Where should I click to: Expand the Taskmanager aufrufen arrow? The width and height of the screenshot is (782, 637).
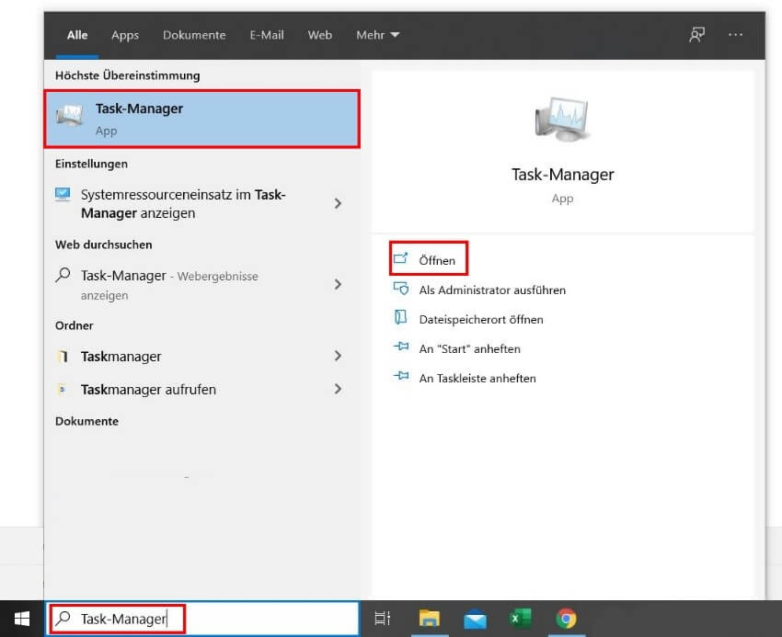[339, 389]
